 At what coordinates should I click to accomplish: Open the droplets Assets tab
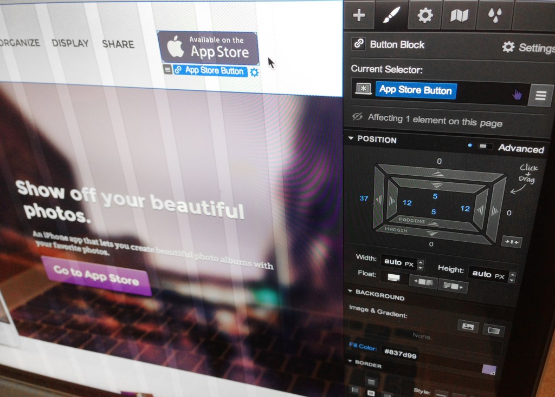pyautogui.click(x=494, y=16)
